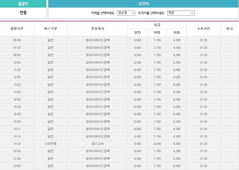Viewport: 239px width, 170px height.
Task: Click the 비고 column header
Action: click(229, 29)
